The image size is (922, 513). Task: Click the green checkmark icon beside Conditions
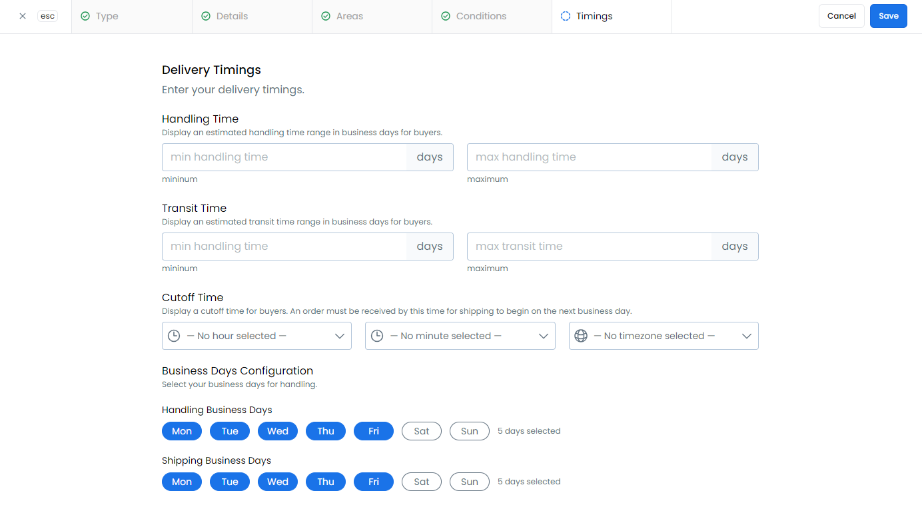pos(445,16)
